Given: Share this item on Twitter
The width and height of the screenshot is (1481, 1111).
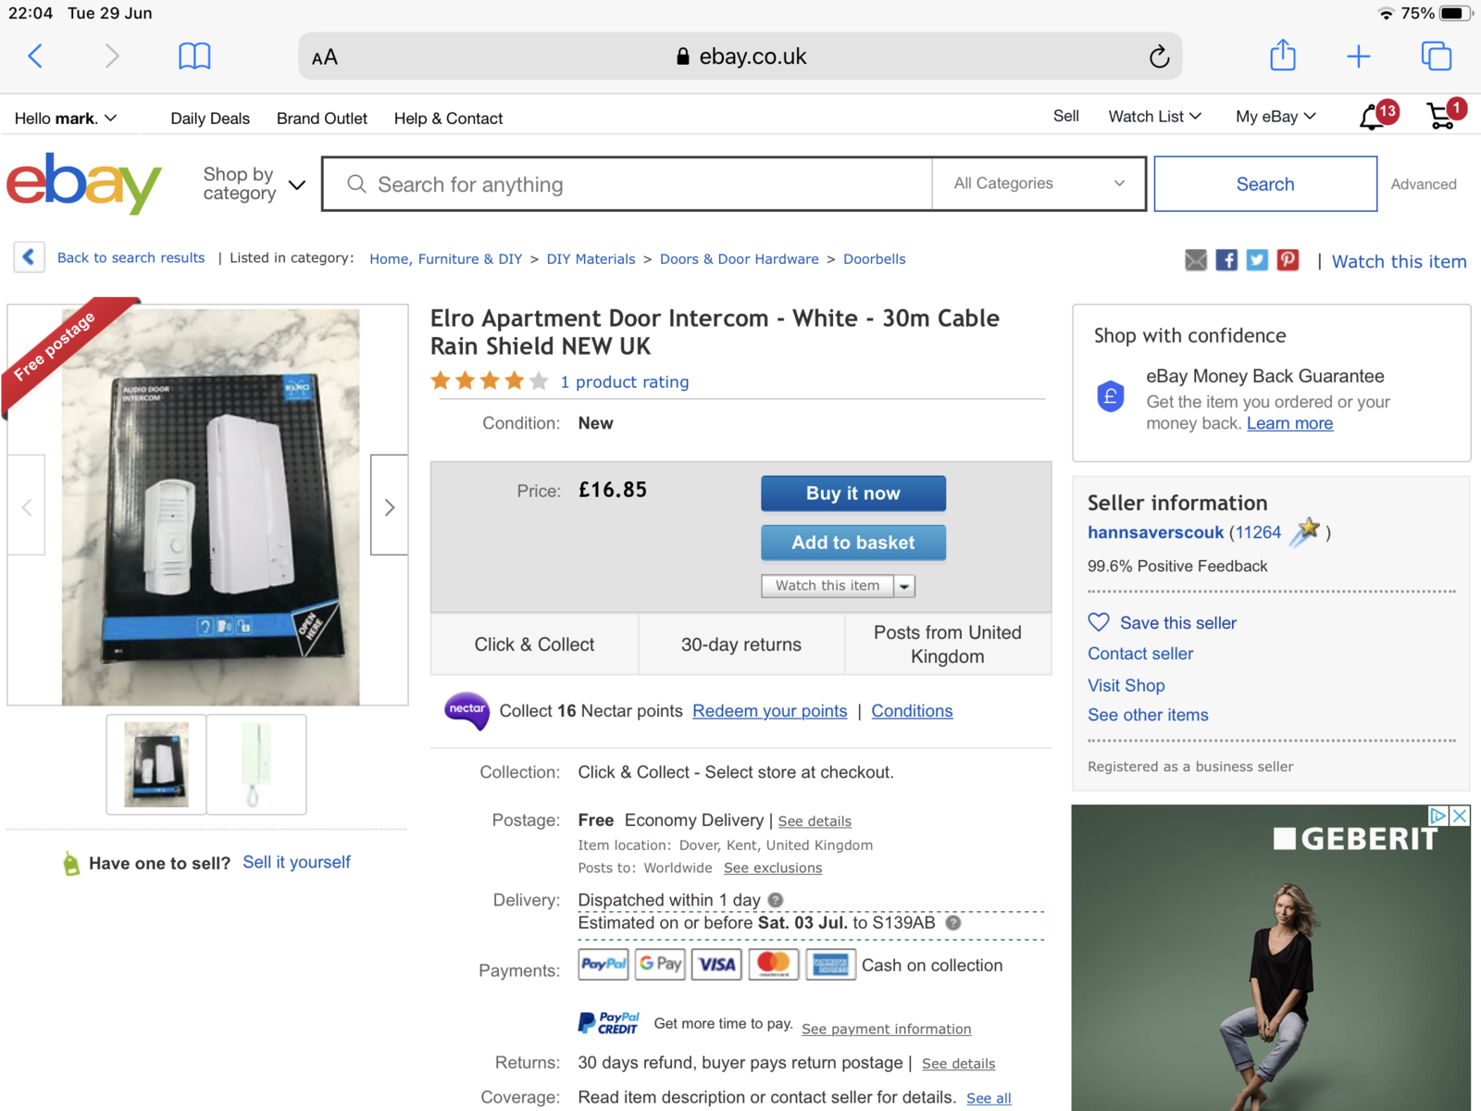Looking at the screenshot, I should pyautogui.click(x=1257, y=260).
